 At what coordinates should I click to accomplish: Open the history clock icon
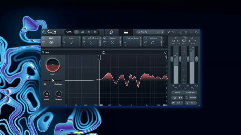point(177,32)
